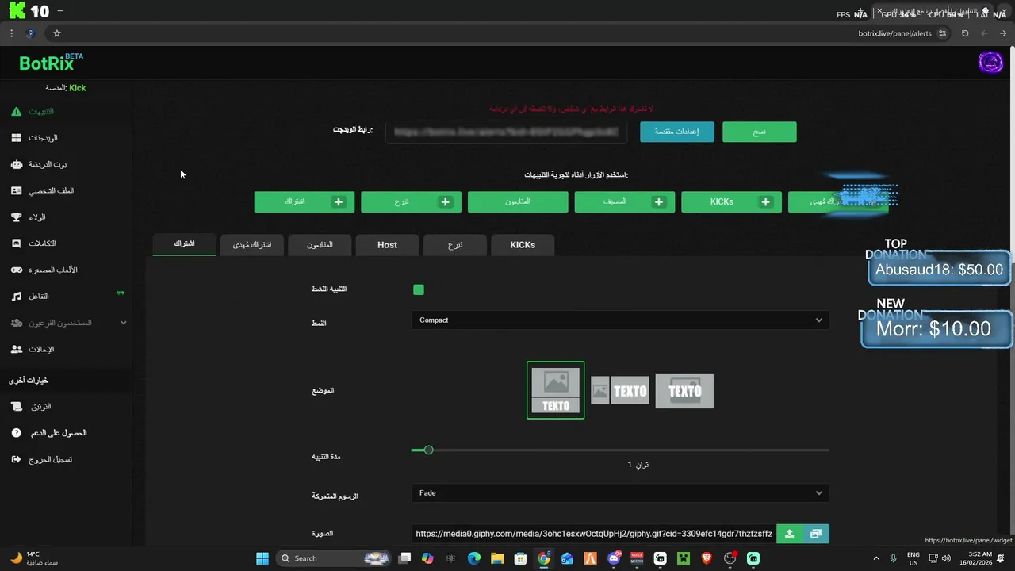The width and height of the screenshot is (1015, 571).
Task: Click the Windows Start button
Action: click(x=262, y=558)
